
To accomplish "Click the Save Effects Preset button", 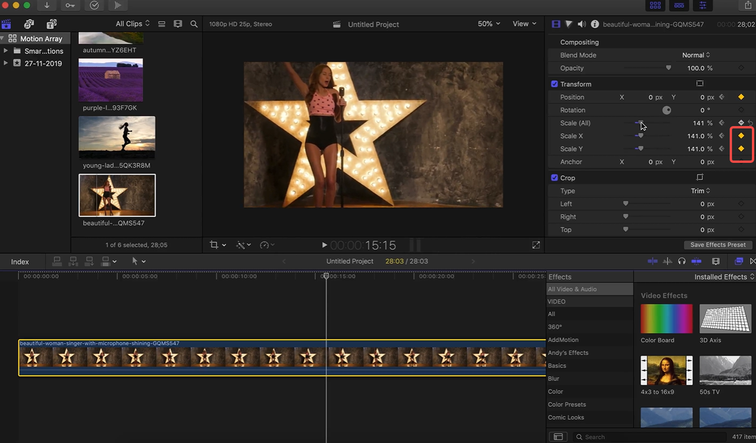I will point(718,245).
